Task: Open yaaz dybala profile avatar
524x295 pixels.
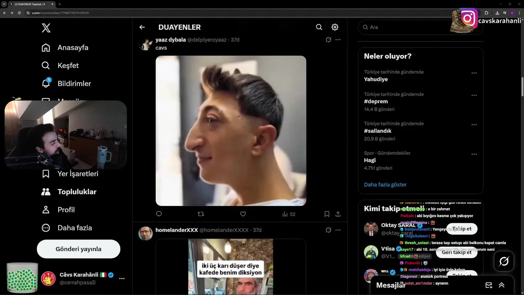Action: pyautogui.click(x=145, y=43)
